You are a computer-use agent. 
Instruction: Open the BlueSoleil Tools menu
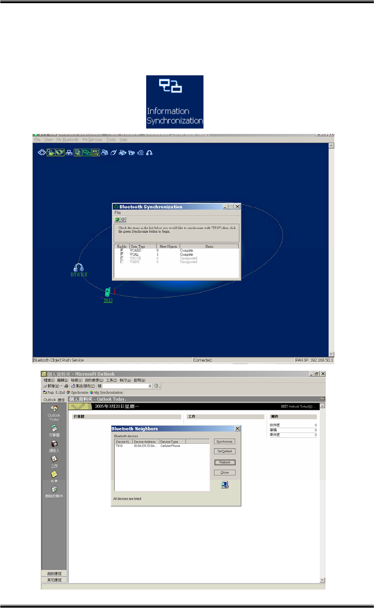click(x=111, y=140)
